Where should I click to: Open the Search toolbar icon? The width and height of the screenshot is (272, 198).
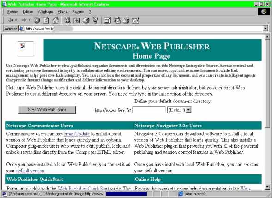pos(67,20)
